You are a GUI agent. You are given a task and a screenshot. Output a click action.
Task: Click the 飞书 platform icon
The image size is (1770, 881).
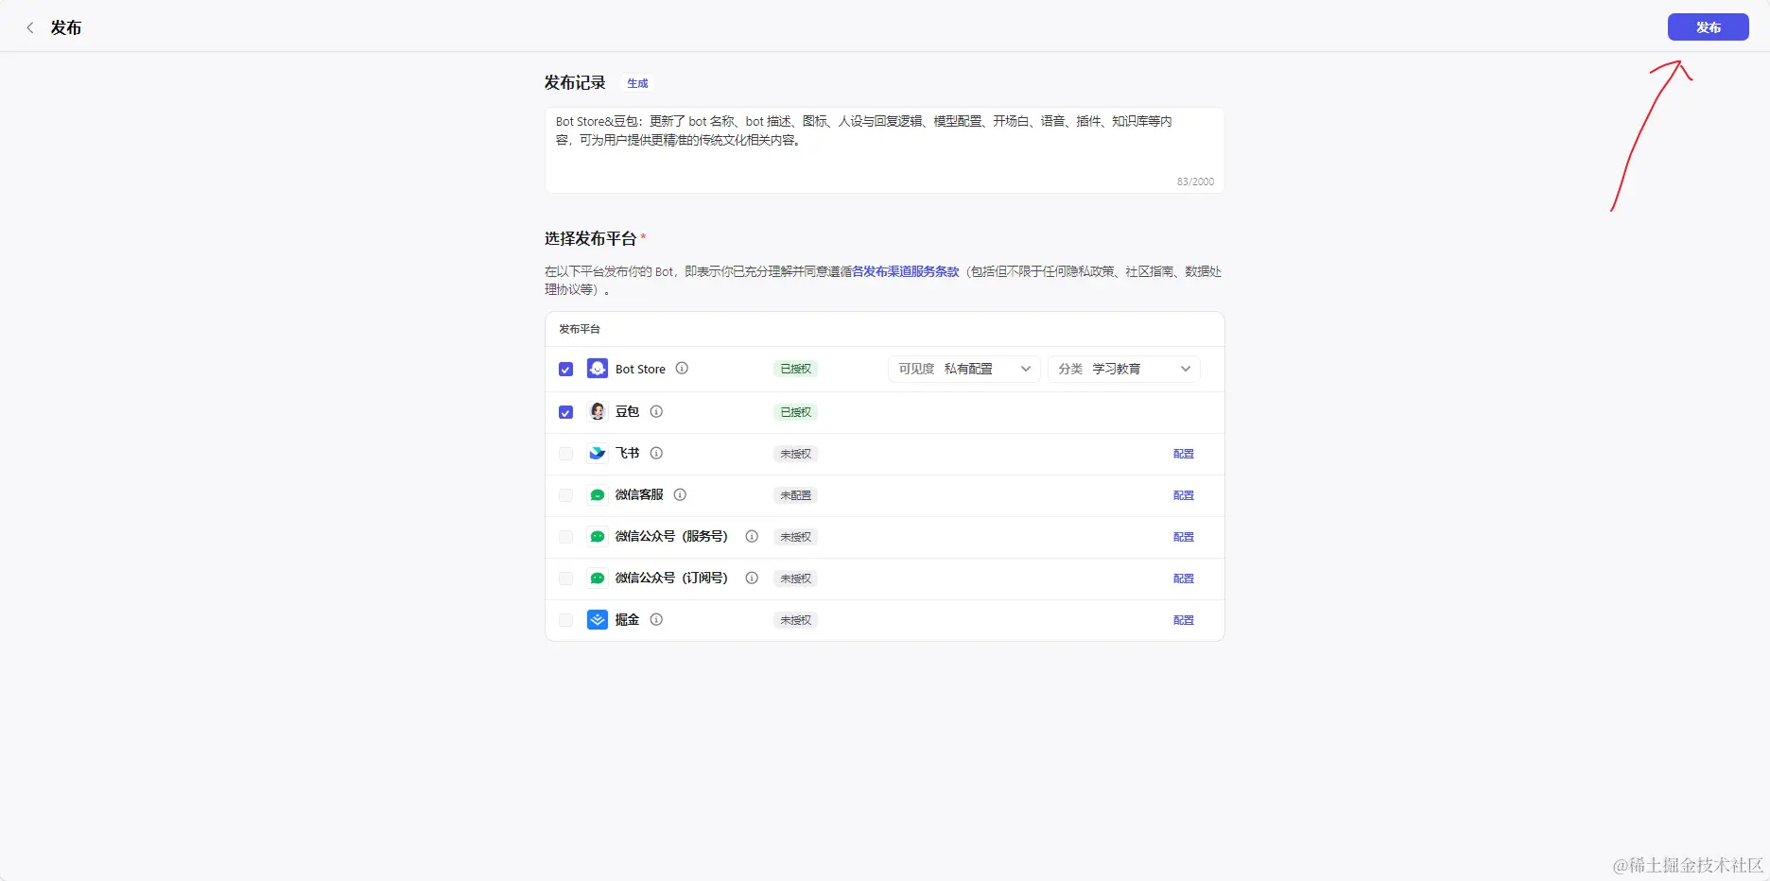[x=598, y=453]
